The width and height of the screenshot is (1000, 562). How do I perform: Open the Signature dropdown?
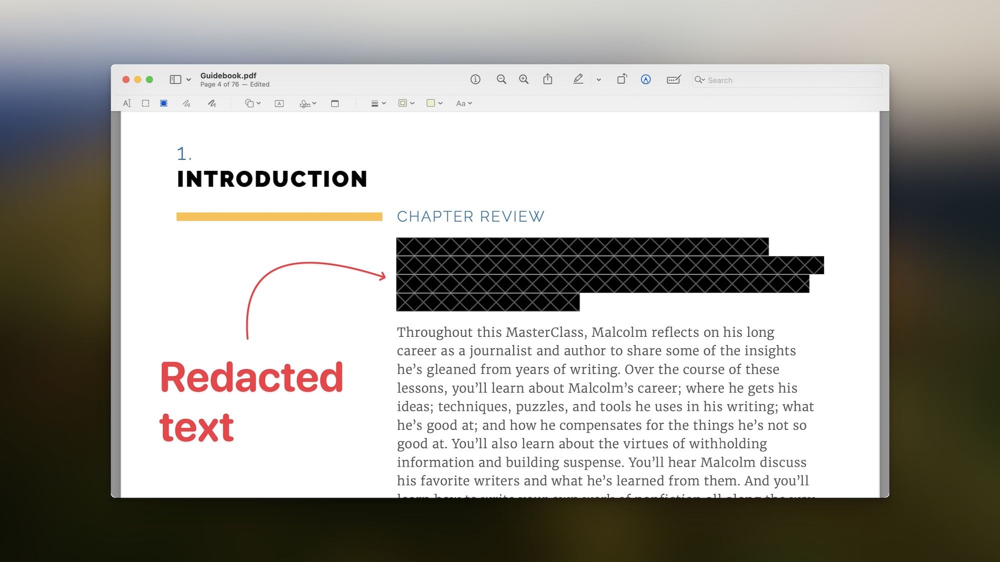point(307,103)
